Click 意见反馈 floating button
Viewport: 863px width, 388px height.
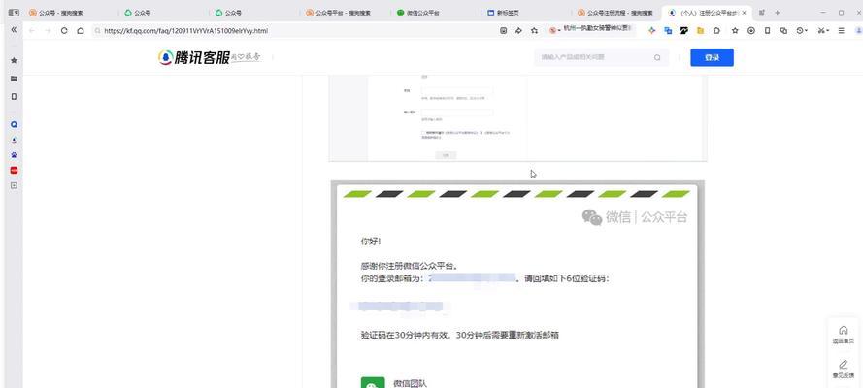coord(843,369)
